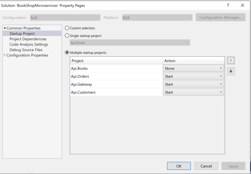Open the Action dropdown for Api.Books
This screenshot has width=251, height=174.
[193, 68]
